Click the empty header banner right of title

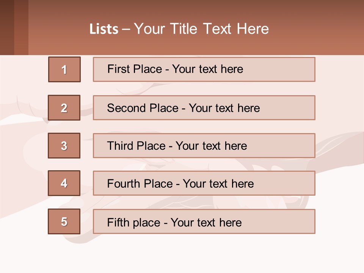click(x=318, y=28)
